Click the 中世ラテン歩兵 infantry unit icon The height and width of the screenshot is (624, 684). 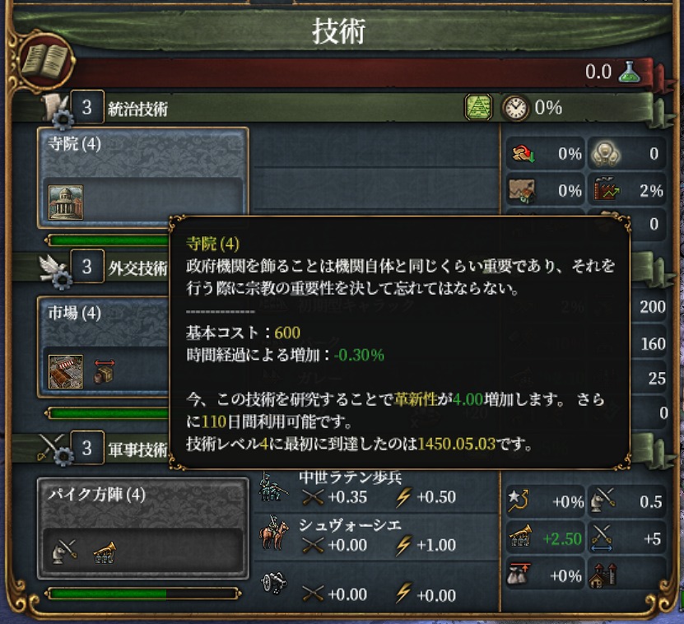click(272, 488)
